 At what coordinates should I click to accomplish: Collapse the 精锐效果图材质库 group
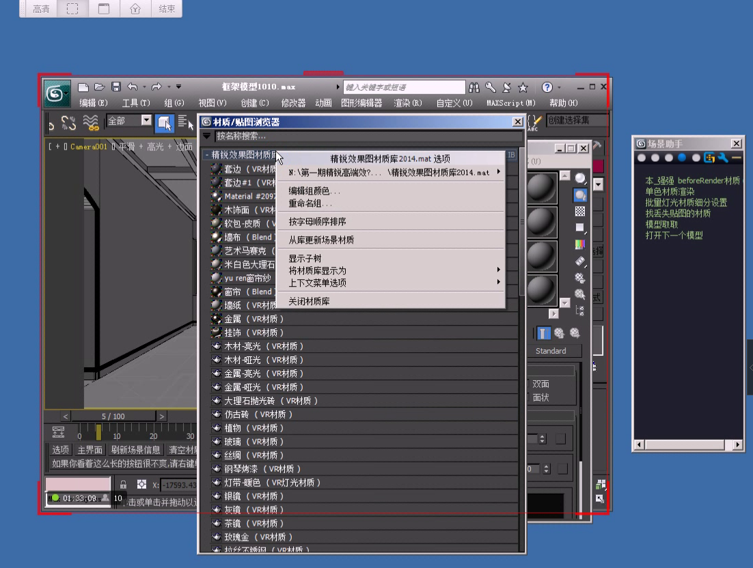click(206, 155)
